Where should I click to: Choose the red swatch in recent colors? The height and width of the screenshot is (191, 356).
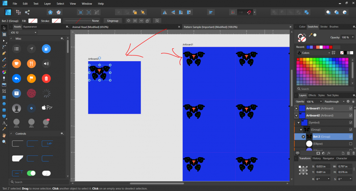coord(331,47)
